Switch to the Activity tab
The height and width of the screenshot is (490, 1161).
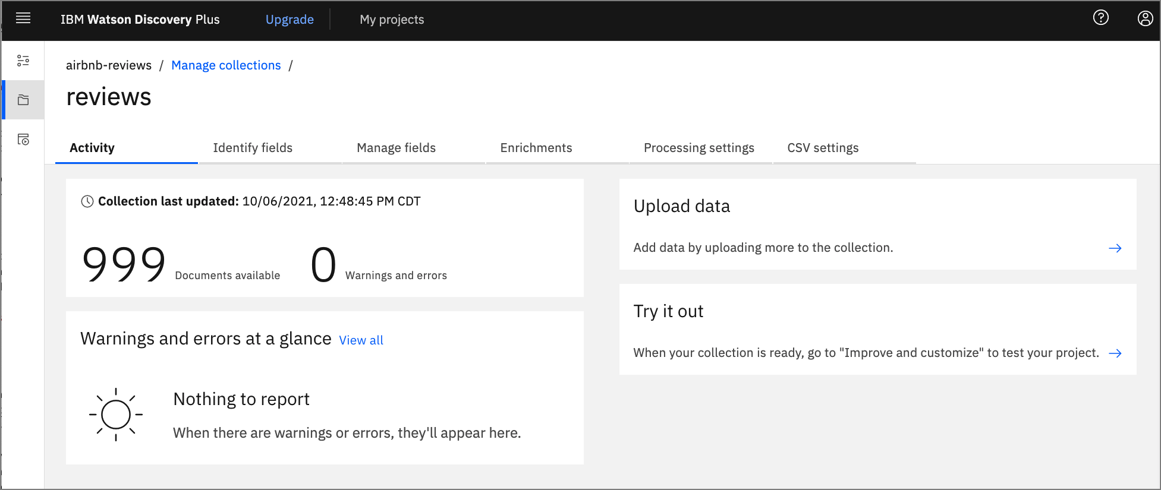[x=92, y=148]
